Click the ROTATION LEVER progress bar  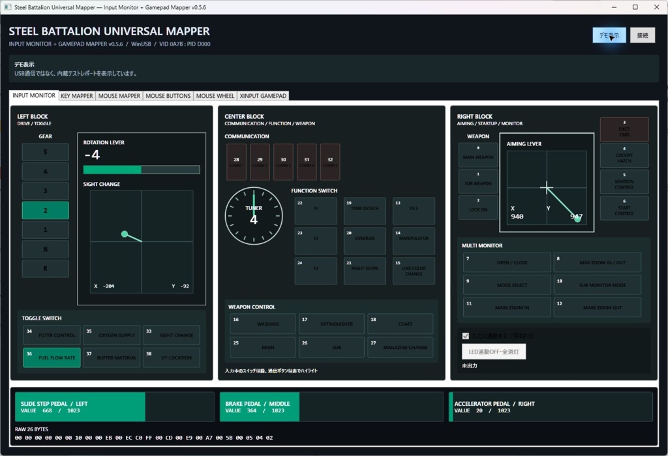click(142, 170)
